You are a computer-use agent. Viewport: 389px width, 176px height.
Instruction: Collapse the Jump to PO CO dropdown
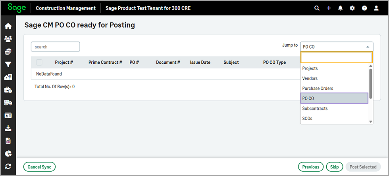coord(337,47)
